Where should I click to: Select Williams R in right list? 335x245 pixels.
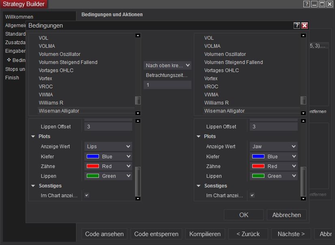pyautogui.click(x=217, y=103)
